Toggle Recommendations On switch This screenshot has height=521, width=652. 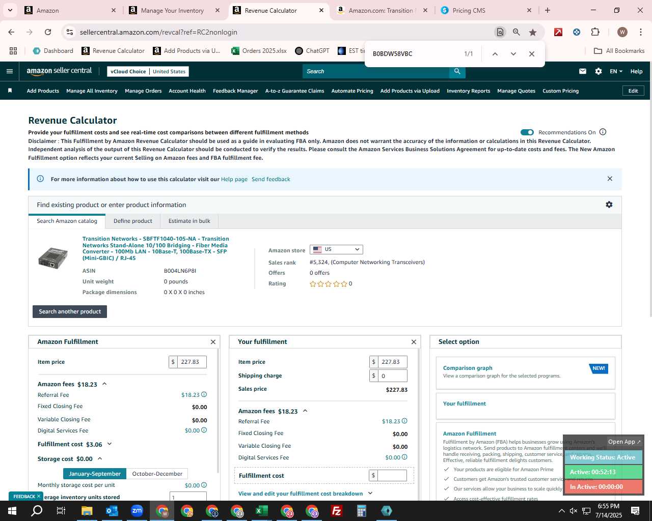pos(527,132)
